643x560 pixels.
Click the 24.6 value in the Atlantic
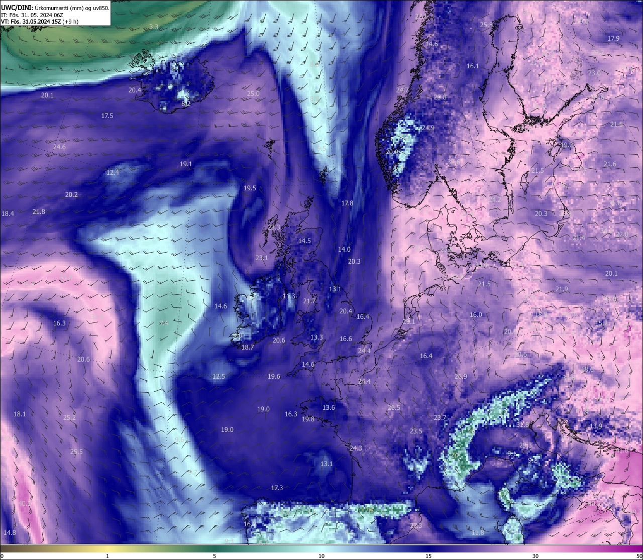(59, 147)
